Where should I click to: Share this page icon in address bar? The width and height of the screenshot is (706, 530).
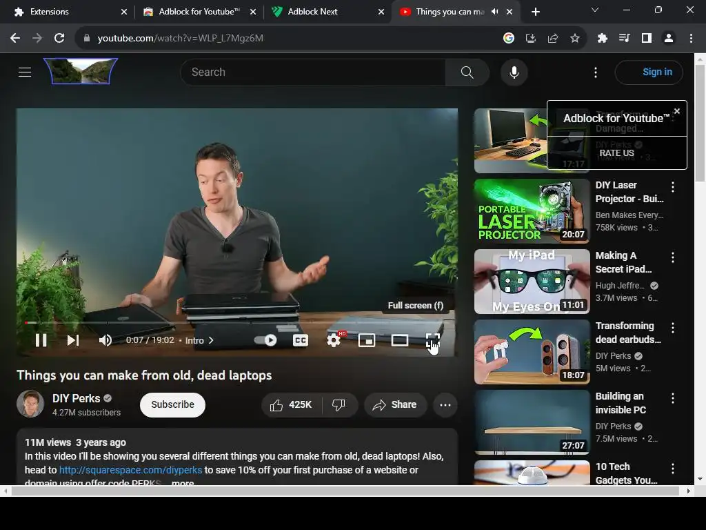[x=552, y=39]
